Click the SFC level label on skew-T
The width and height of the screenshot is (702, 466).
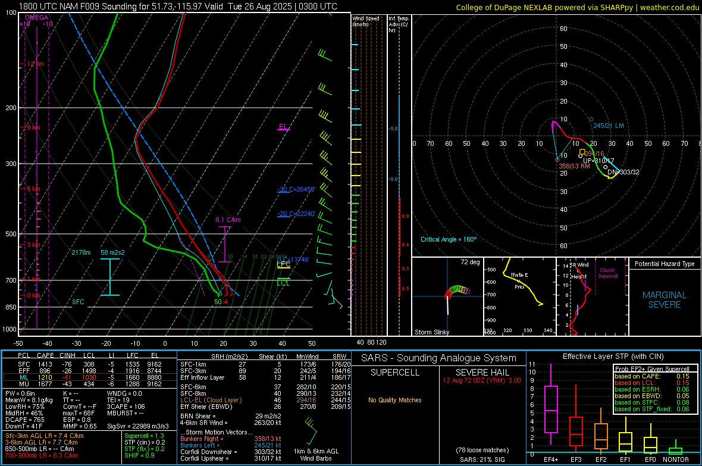click(x=78, y=302)
